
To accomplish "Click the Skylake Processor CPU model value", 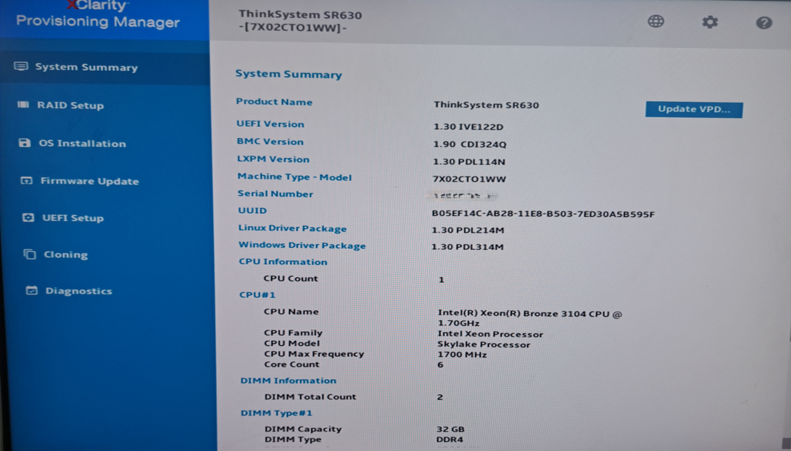I will [484, 345].
